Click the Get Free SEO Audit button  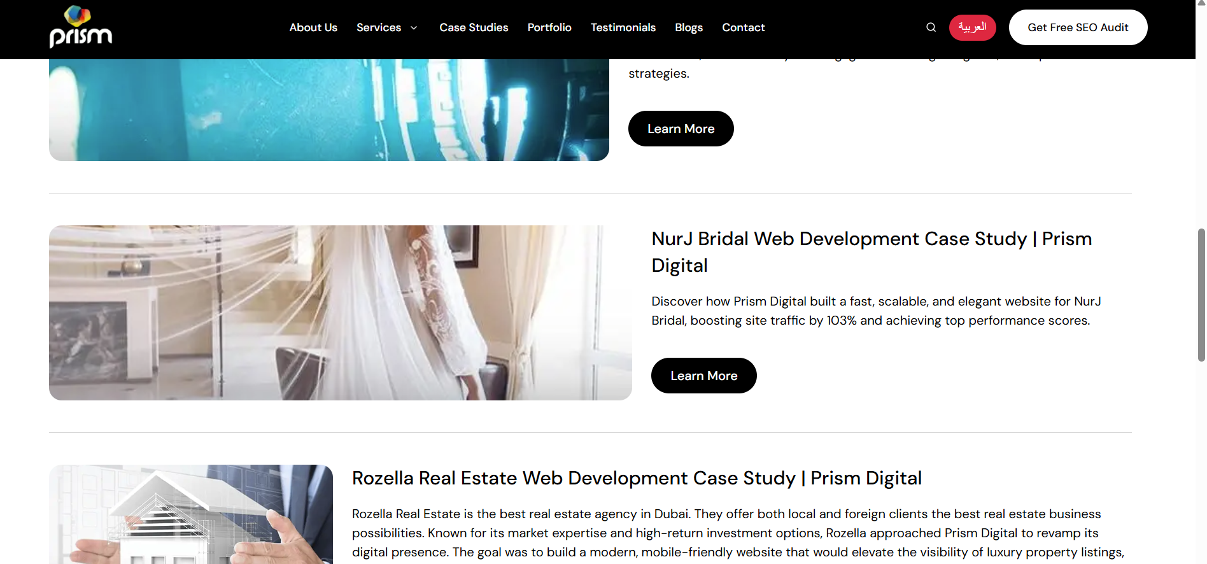[1078, 27]
